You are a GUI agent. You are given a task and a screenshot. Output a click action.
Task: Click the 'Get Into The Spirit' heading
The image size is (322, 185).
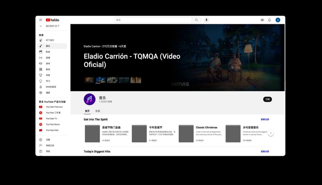(96, 119)
